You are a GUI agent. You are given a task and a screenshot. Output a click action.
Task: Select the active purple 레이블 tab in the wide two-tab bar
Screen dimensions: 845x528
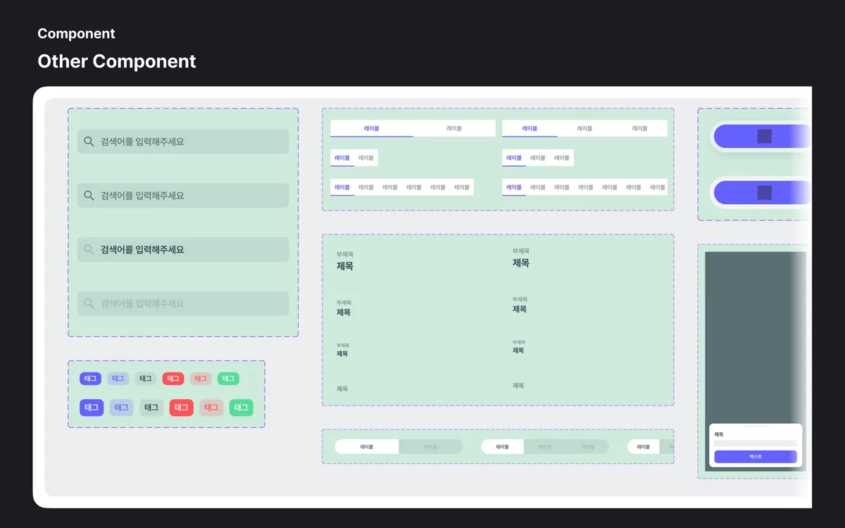372,128
